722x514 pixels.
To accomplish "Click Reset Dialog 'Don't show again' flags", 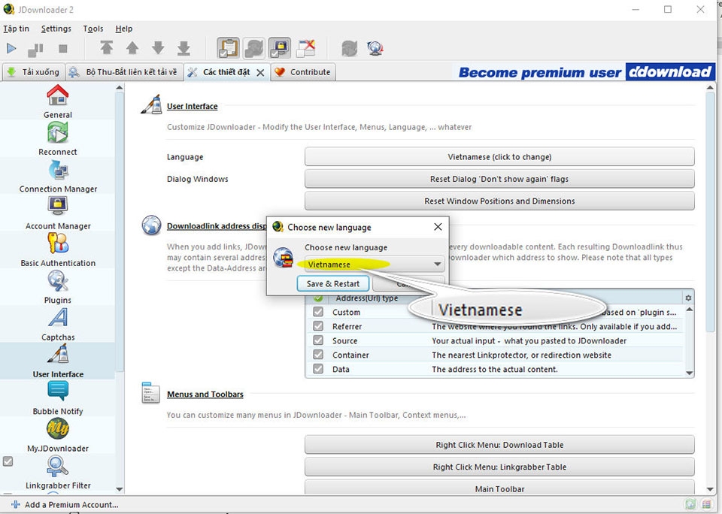I will click(499, 179).
